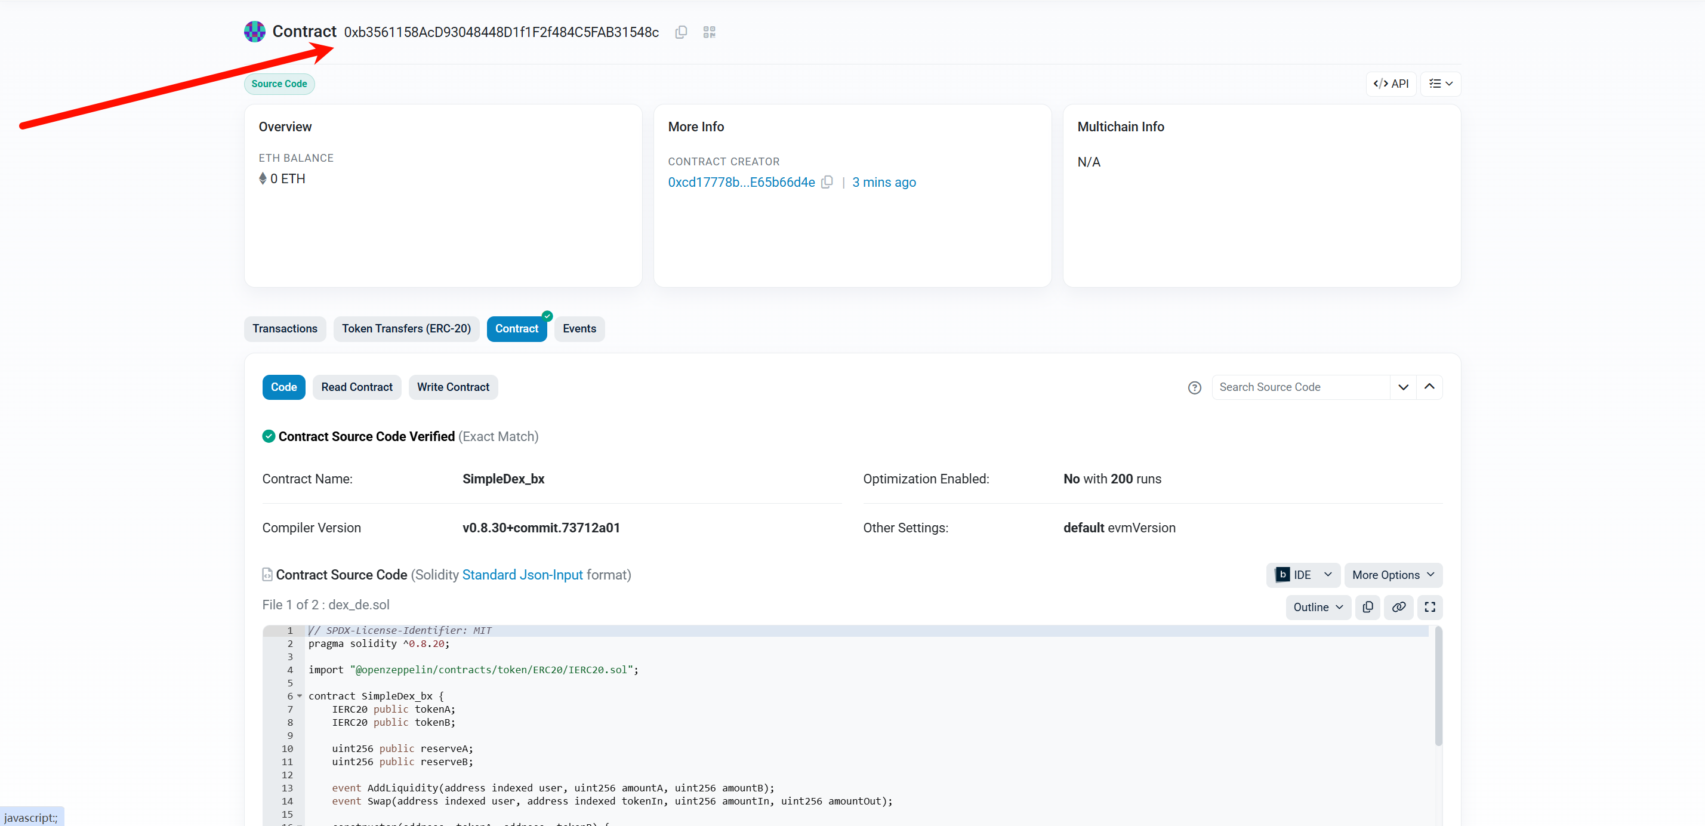Expand the list options dropdown near API
This screenshot has height=826, width=1705.
pyautogui.click(x=1440, y=84)
